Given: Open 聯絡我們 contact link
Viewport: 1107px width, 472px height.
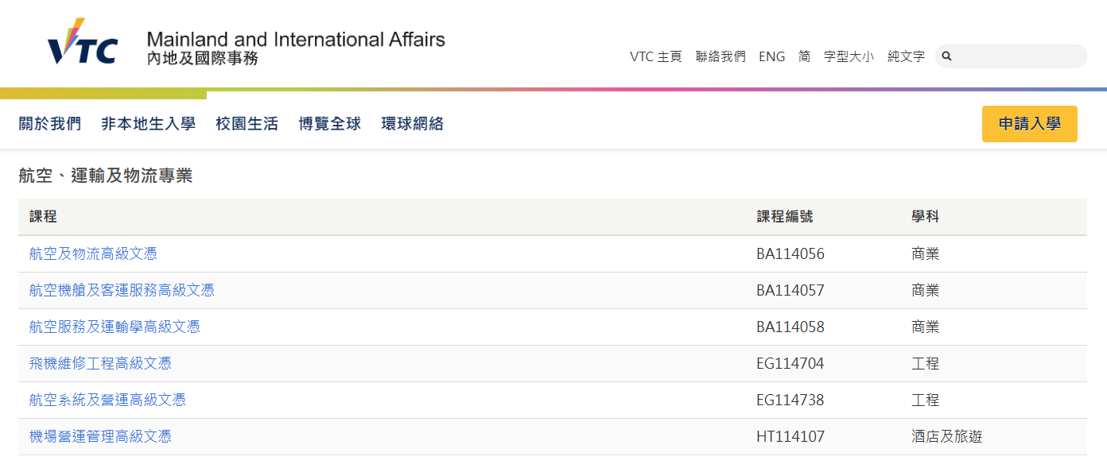Looking at the screenshot, I should pyautogui.click(x=721, y=56).
